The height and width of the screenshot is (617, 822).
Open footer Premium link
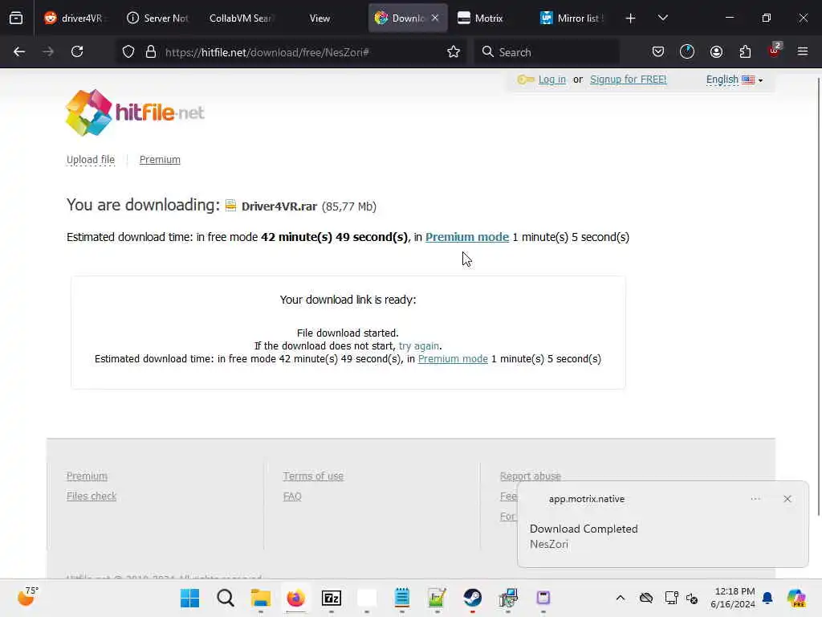coord(87,476)
